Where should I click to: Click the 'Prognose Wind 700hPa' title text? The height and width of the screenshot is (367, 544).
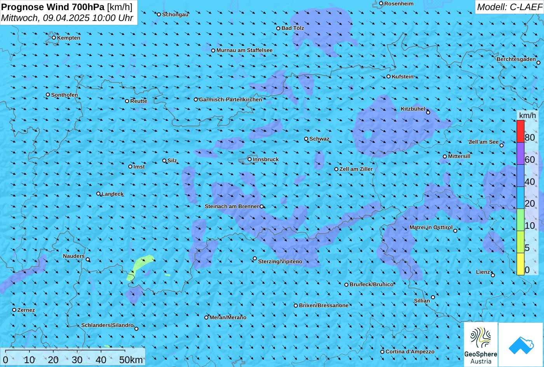[x=53, y=7]
